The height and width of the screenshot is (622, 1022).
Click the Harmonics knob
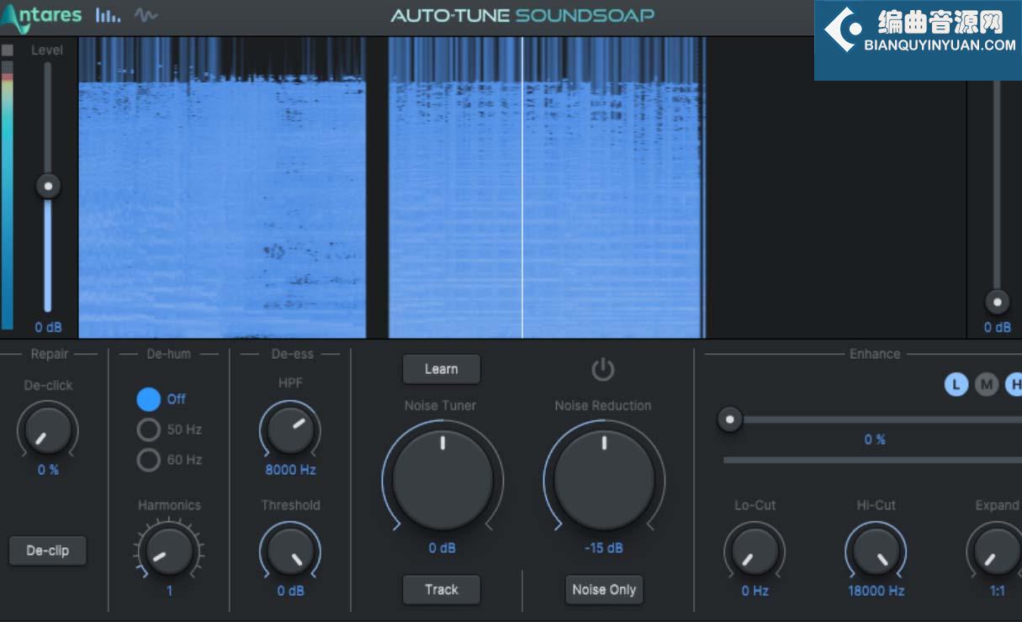tap(169, 550)
